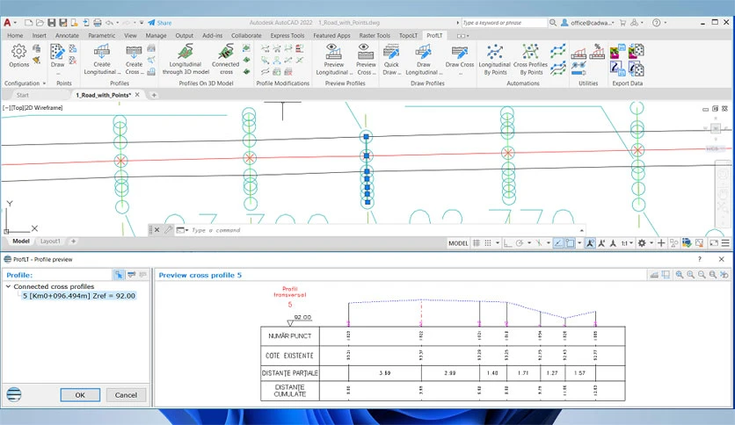
Task: Click the command line input field
Action: [384, 230]
